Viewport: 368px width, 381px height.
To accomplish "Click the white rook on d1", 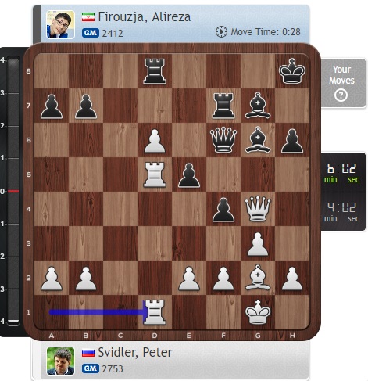I will point(155,312).
